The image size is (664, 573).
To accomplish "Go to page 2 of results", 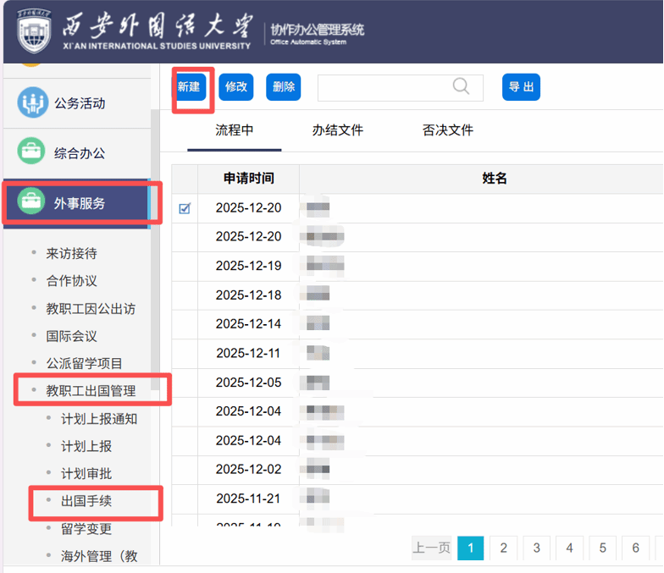I will (x=503, y=548).
